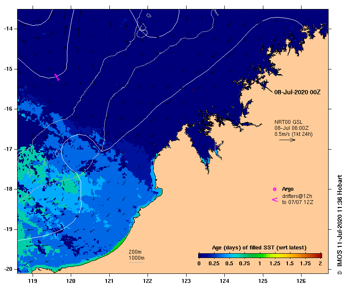Viewport: 347px width, 288px height.
Task: Click the magenta drifter arrowhead symbol in the legend
Action: (275, 200)
